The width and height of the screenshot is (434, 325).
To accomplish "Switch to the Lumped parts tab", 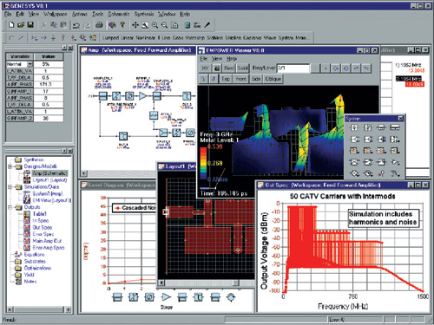I will click(x=110, y=38).
